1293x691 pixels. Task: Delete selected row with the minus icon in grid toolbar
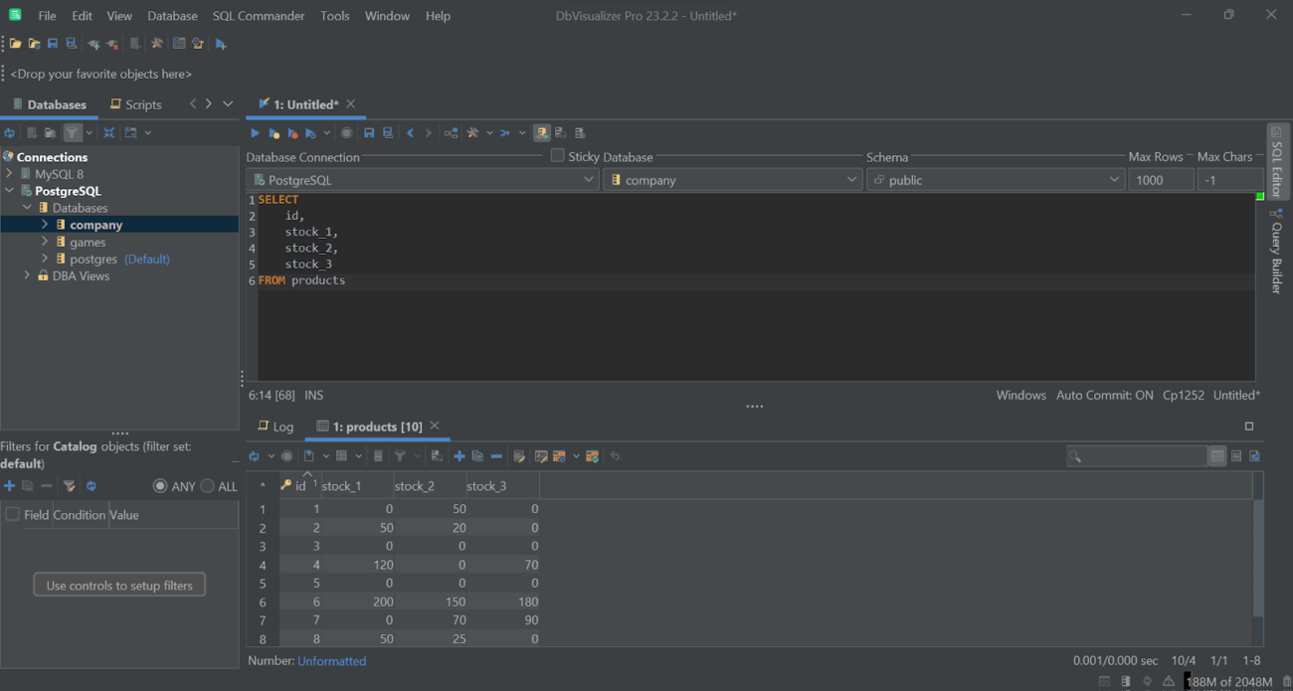pyautogui.click(x=496, y=456)
